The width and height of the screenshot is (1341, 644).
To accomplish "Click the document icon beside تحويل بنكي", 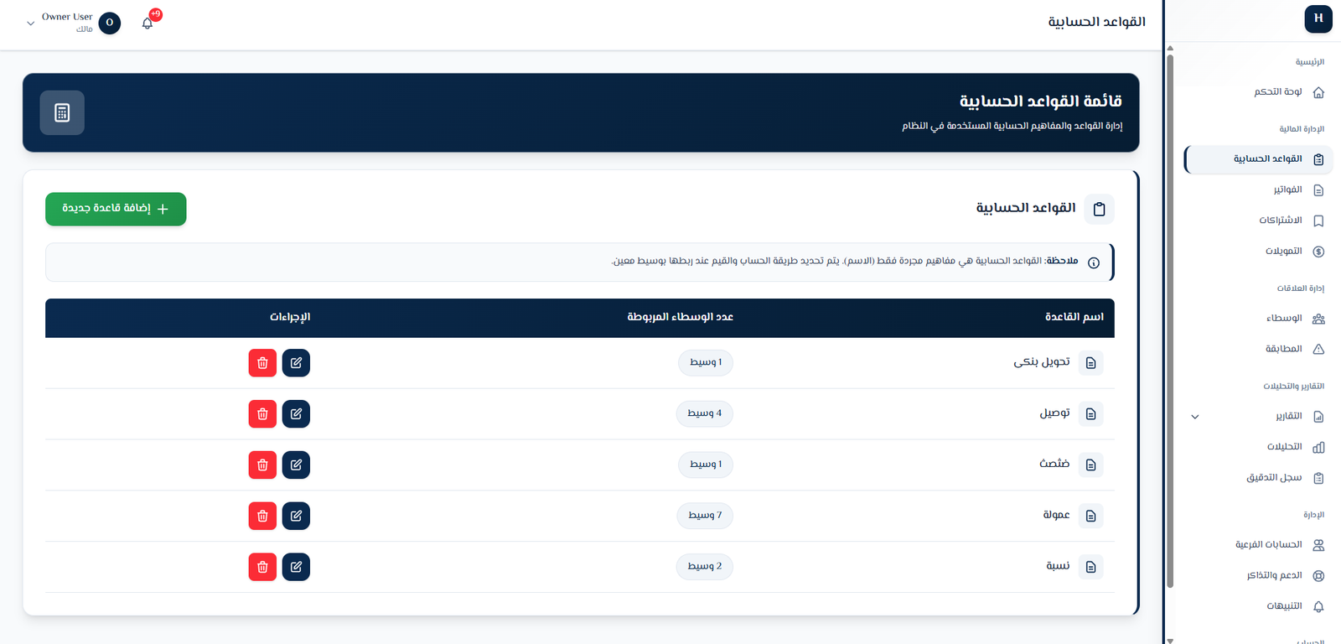I will click(x=1090, y=363).
